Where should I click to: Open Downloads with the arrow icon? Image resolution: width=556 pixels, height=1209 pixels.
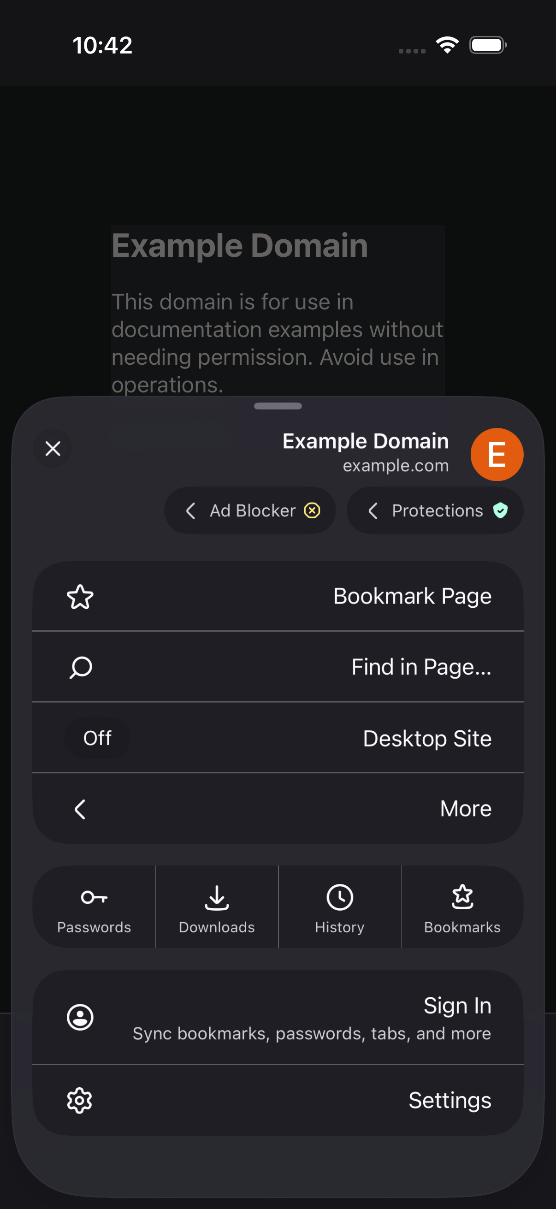pos(217,907)
